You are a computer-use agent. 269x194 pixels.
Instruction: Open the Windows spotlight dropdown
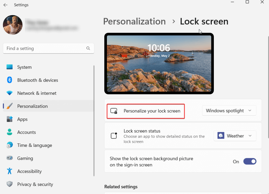coord(229,111)
